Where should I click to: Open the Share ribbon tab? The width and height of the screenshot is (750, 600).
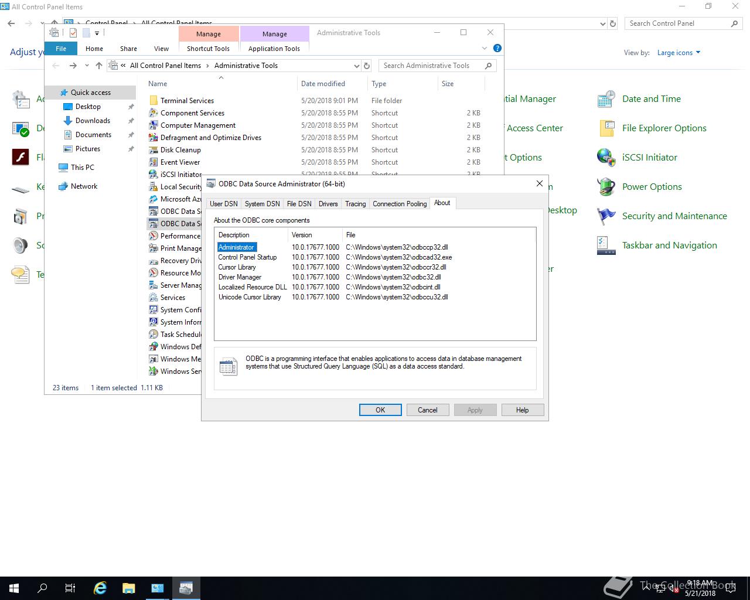pos(128,49)
